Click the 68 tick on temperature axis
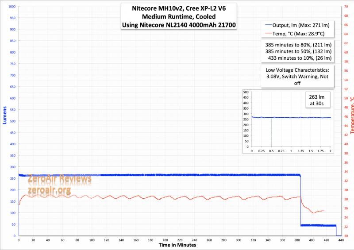The image size is (354, 250). point(346,16)
